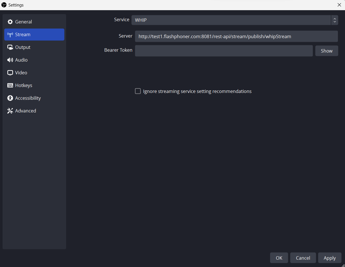This screenshot has height=267, width=345.
Task: Confirm settings with the OK button
Action: coord(279,258)
